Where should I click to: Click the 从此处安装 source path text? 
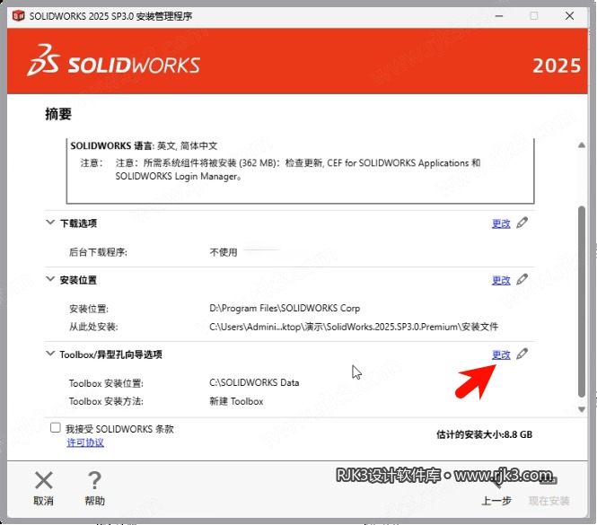[354, 327]
